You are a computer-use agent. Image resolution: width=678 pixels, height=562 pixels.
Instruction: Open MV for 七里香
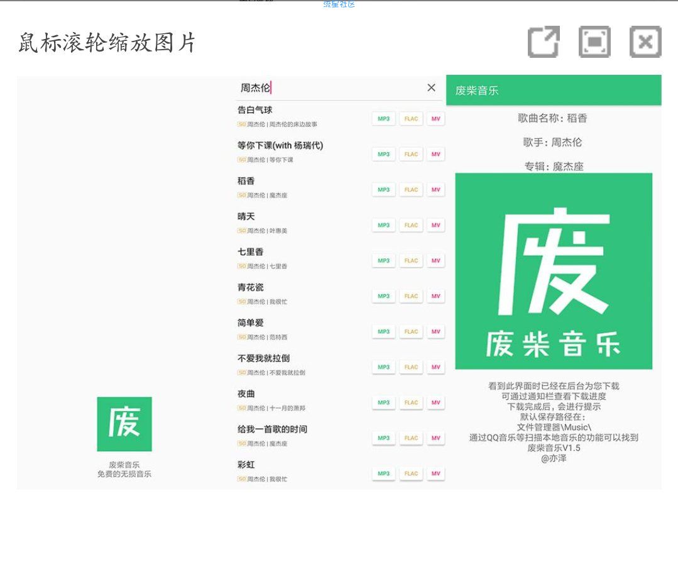[435, 260]
